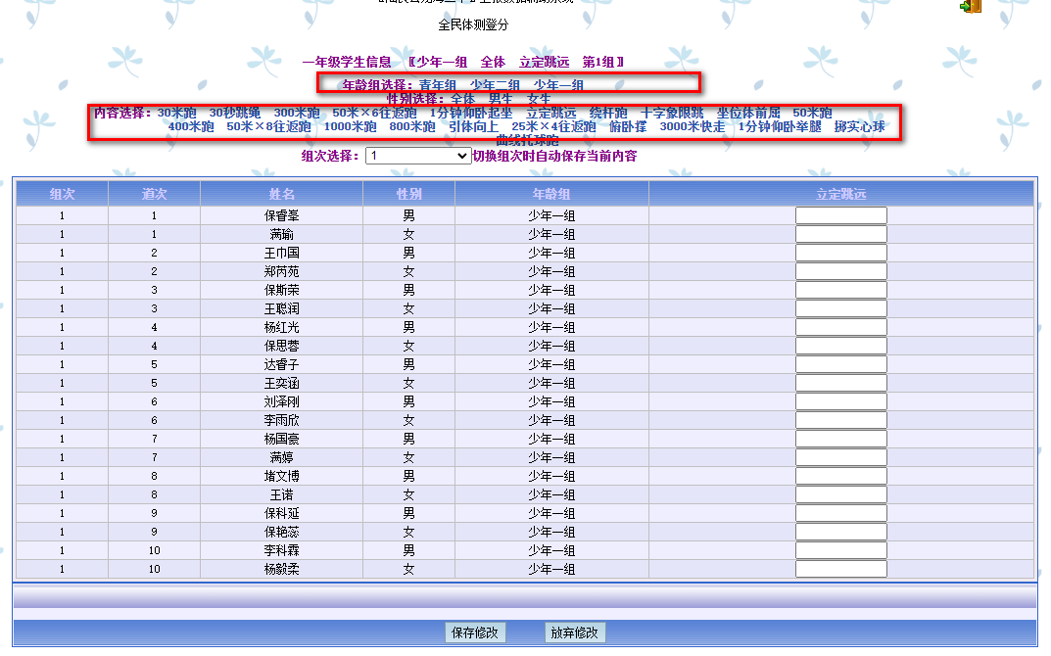This screenshot has width=1051, height=656.
Task: Click the exit door icon
Action: pos(971,6)
